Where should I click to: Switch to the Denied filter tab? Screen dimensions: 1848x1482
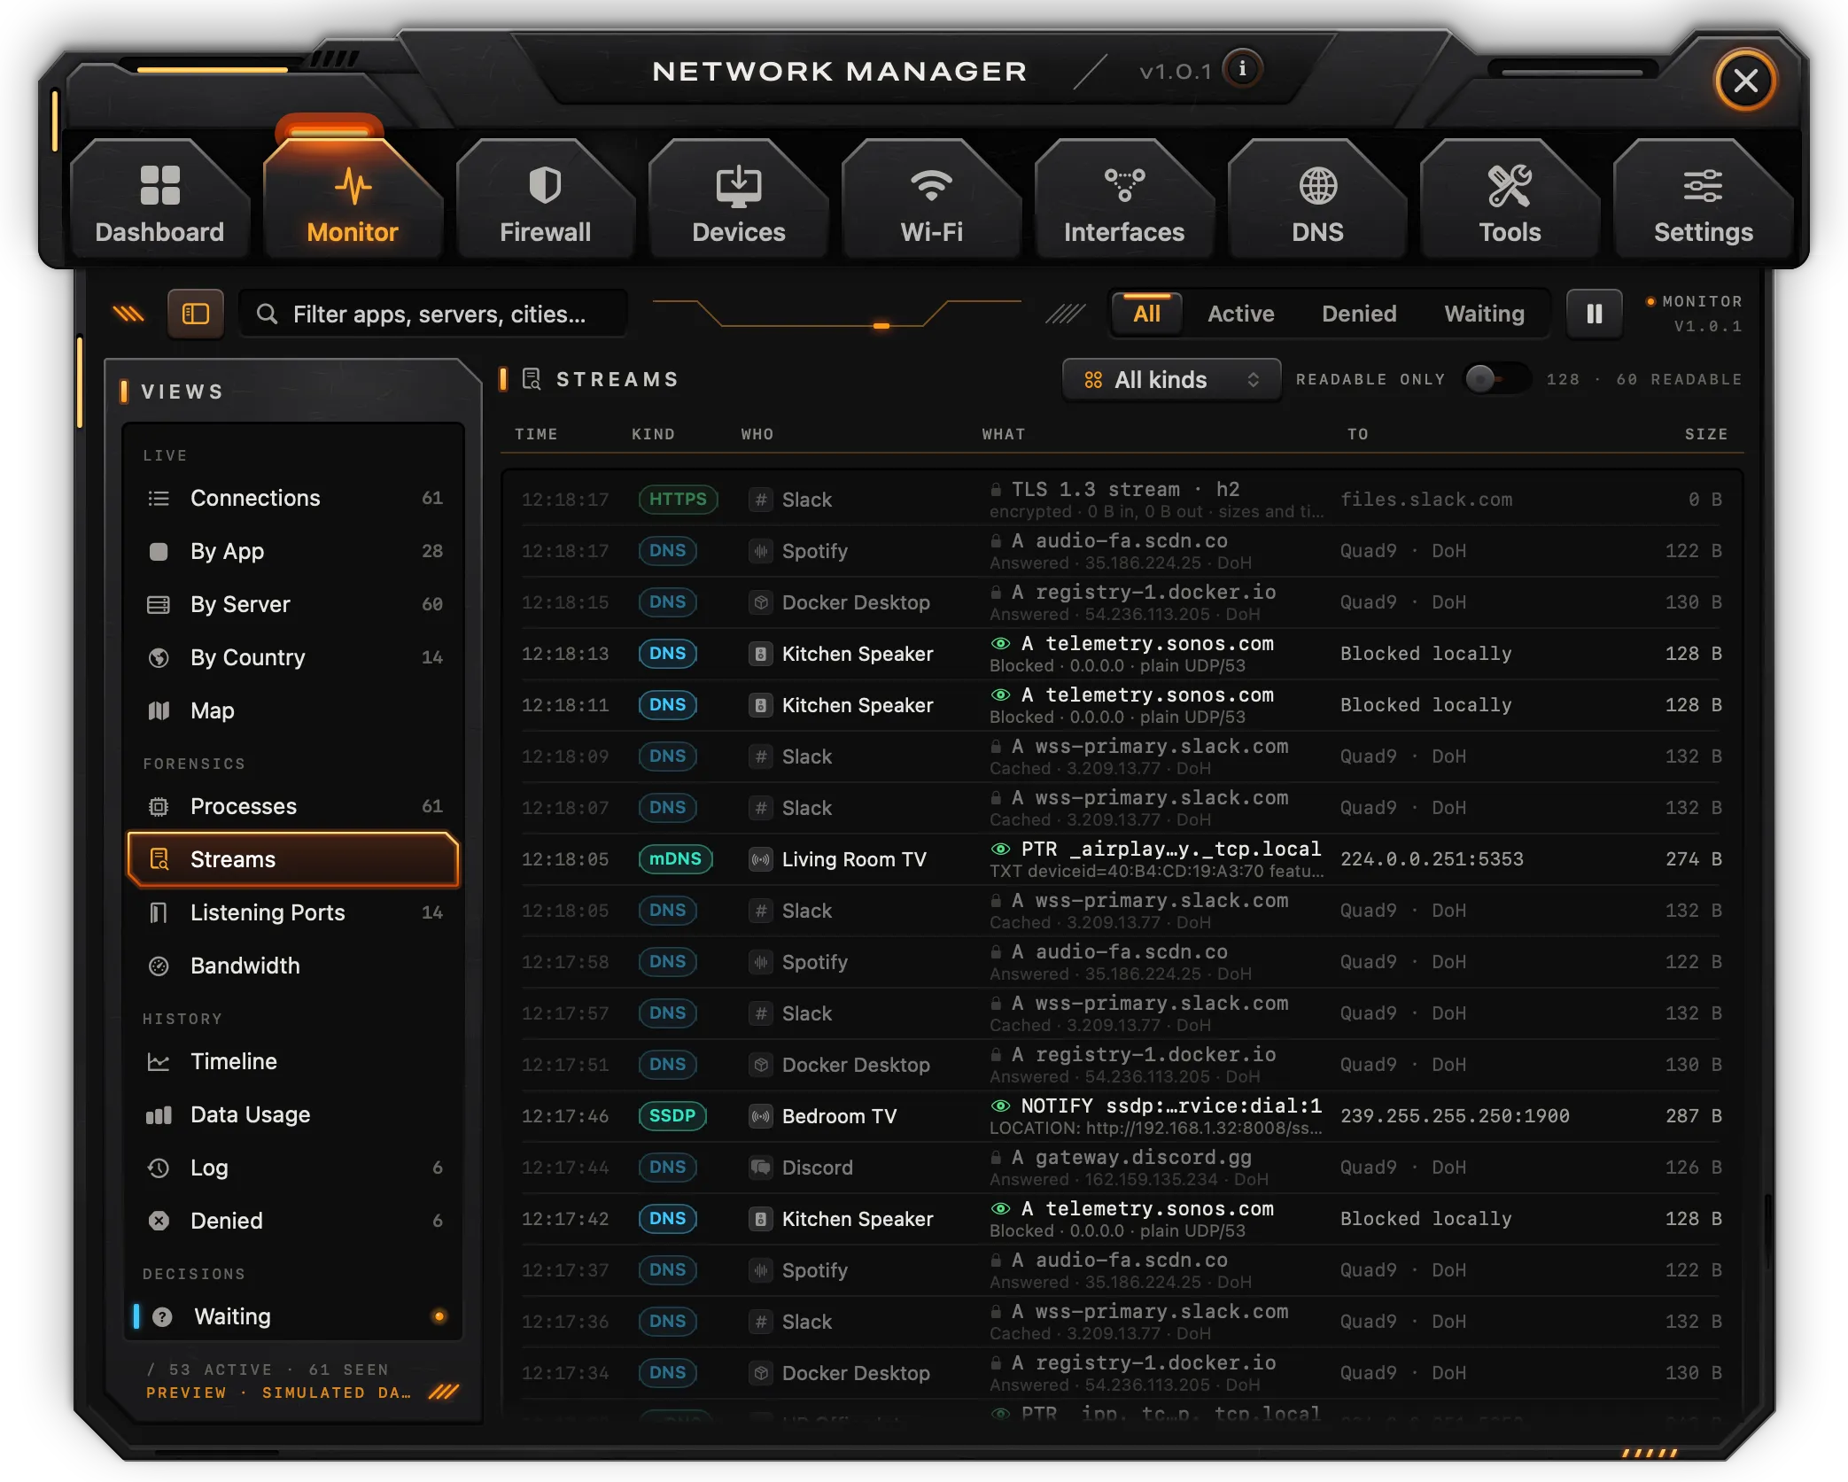[x=1358, y=314]
